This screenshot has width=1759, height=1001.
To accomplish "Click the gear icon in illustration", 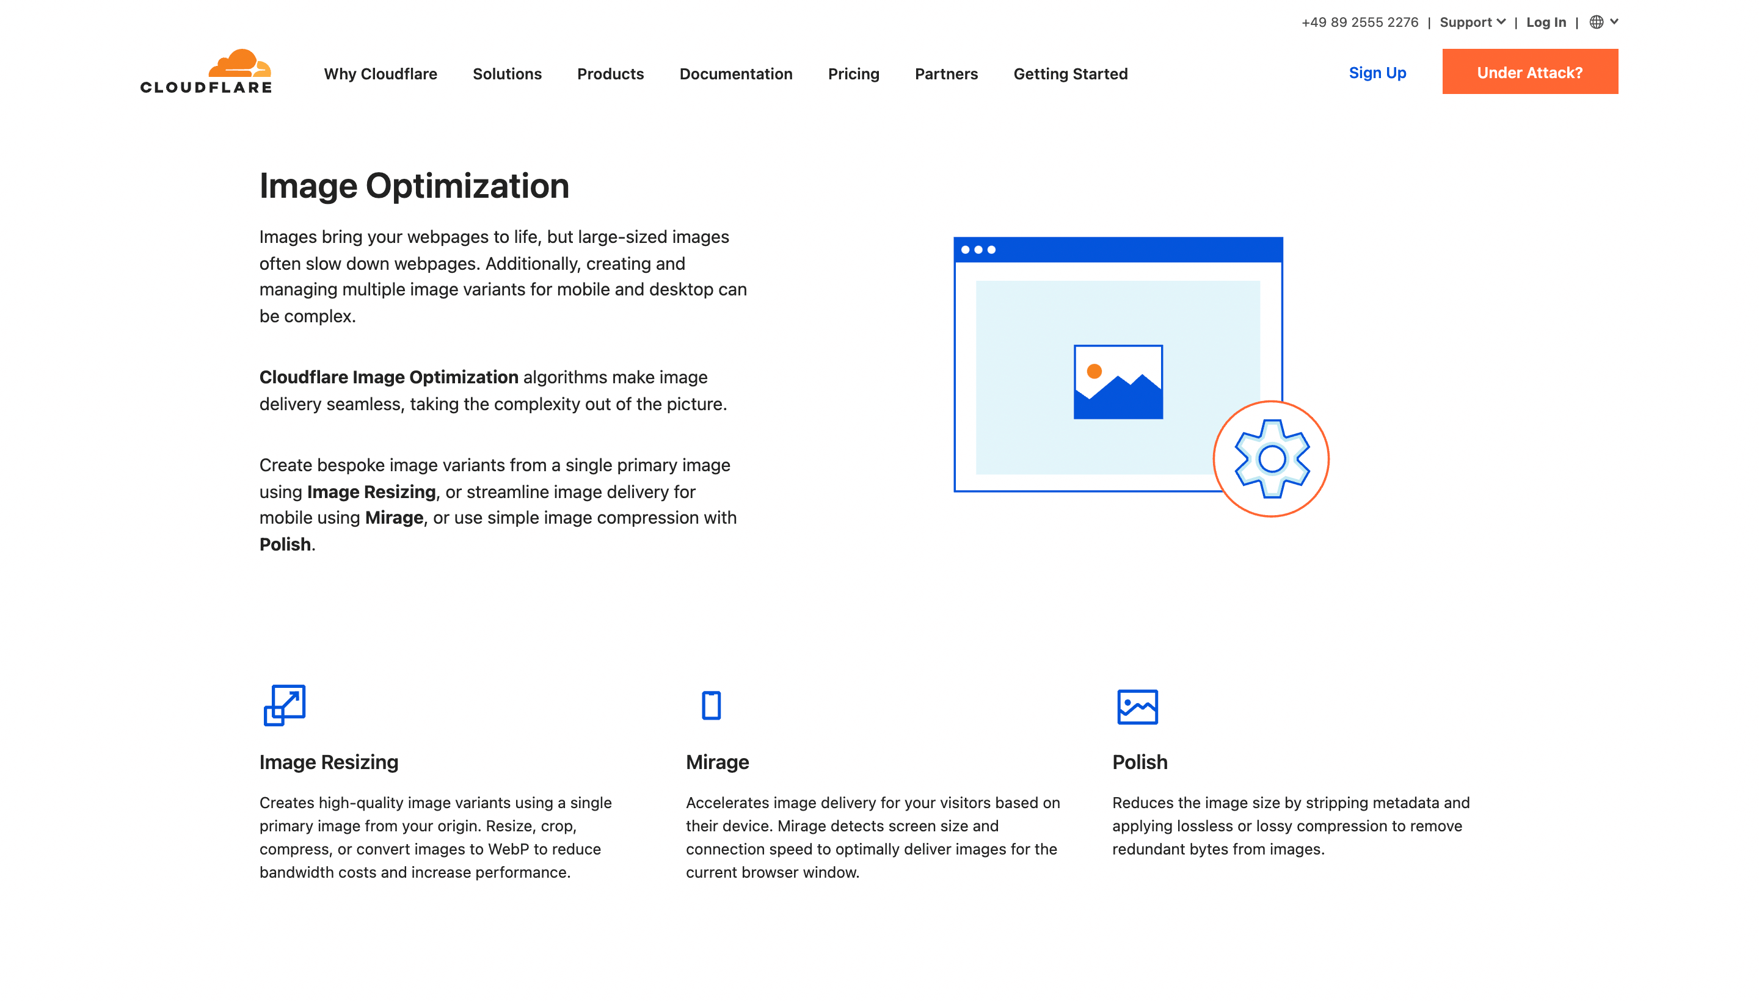I will tap(1271, 458).
